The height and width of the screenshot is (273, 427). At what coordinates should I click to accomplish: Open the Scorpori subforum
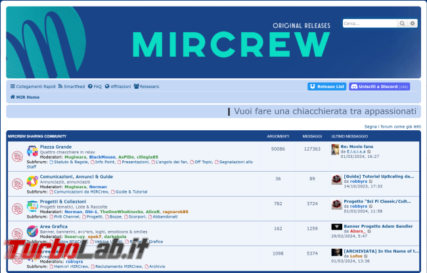(137, 216)
